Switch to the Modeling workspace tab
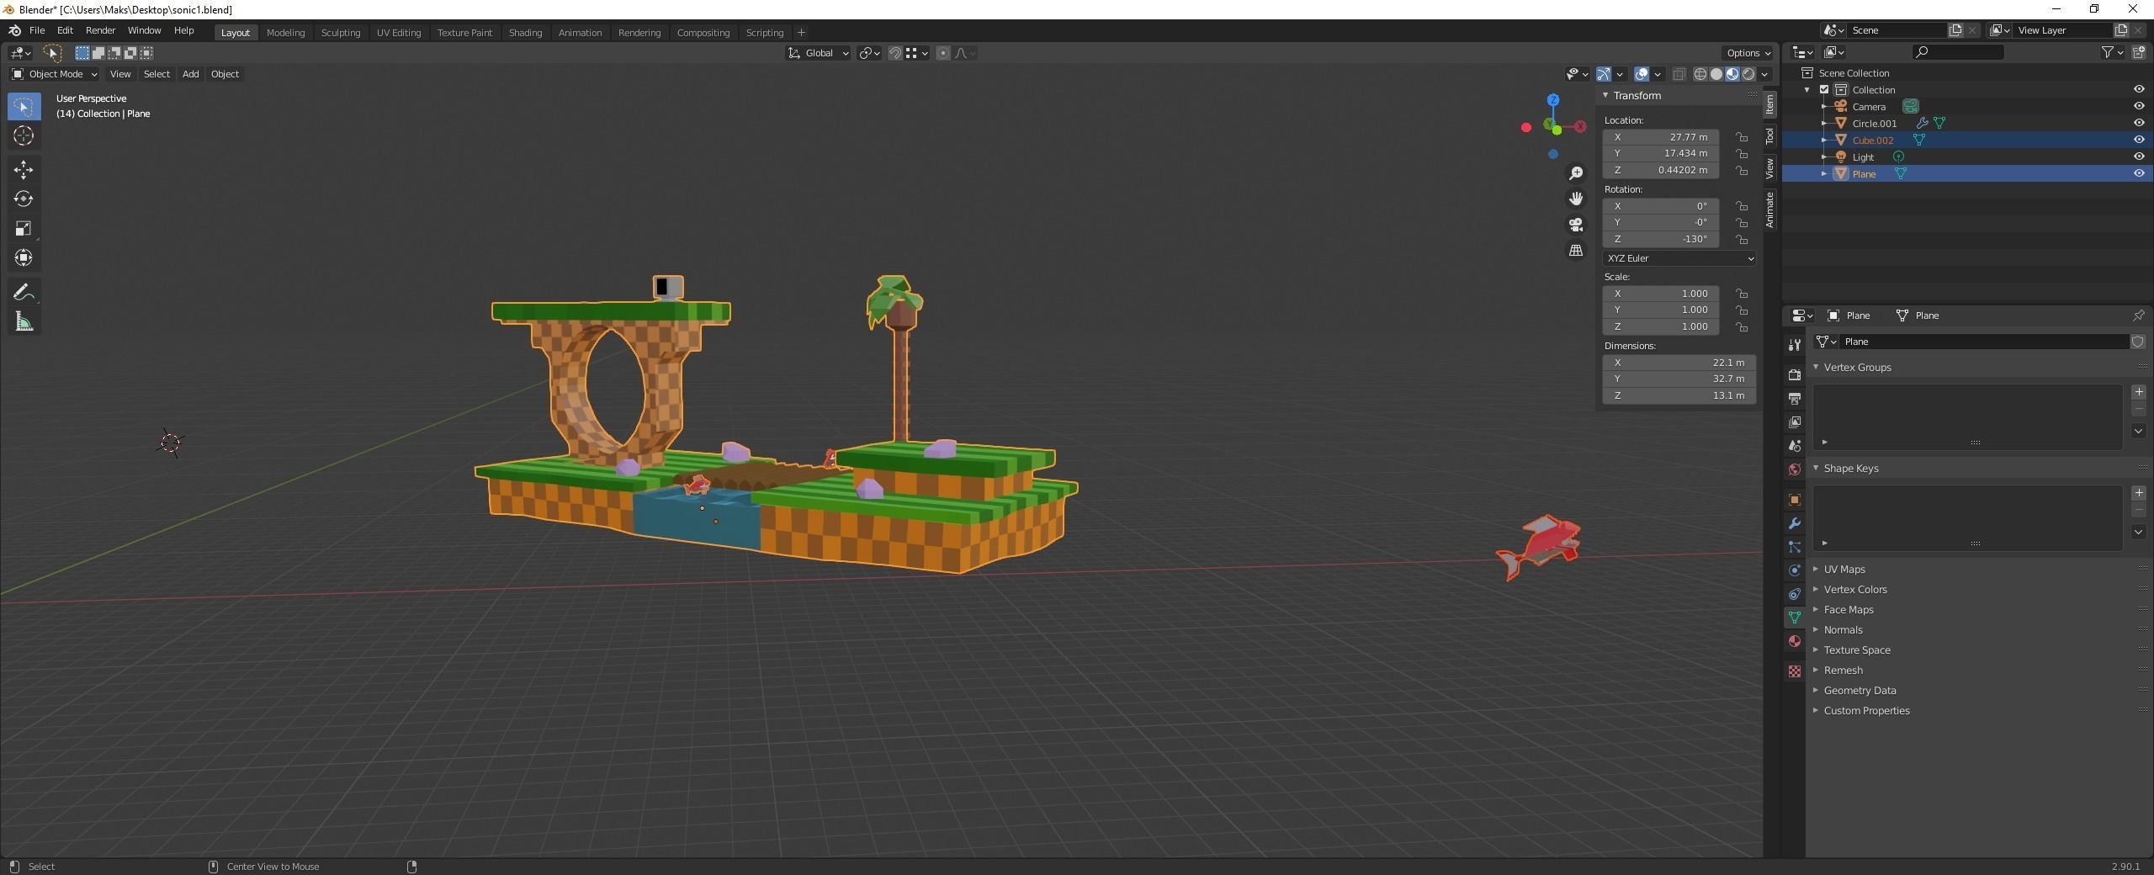 coord(285,33)
